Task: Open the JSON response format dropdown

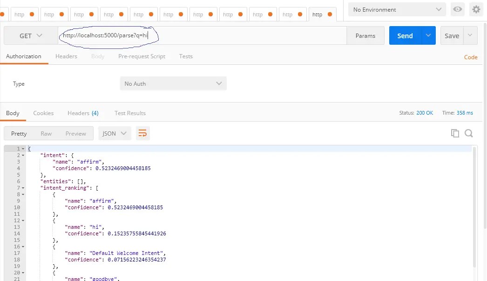Action: point(114,133)
